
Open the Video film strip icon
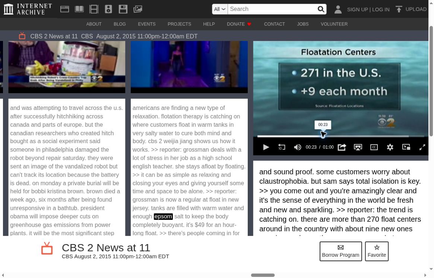coord(94,9)
